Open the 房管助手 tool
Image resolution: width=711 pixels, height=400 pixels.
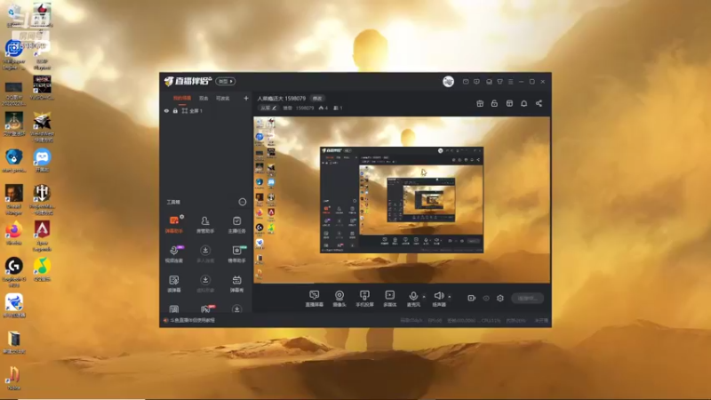coord(205,225)
